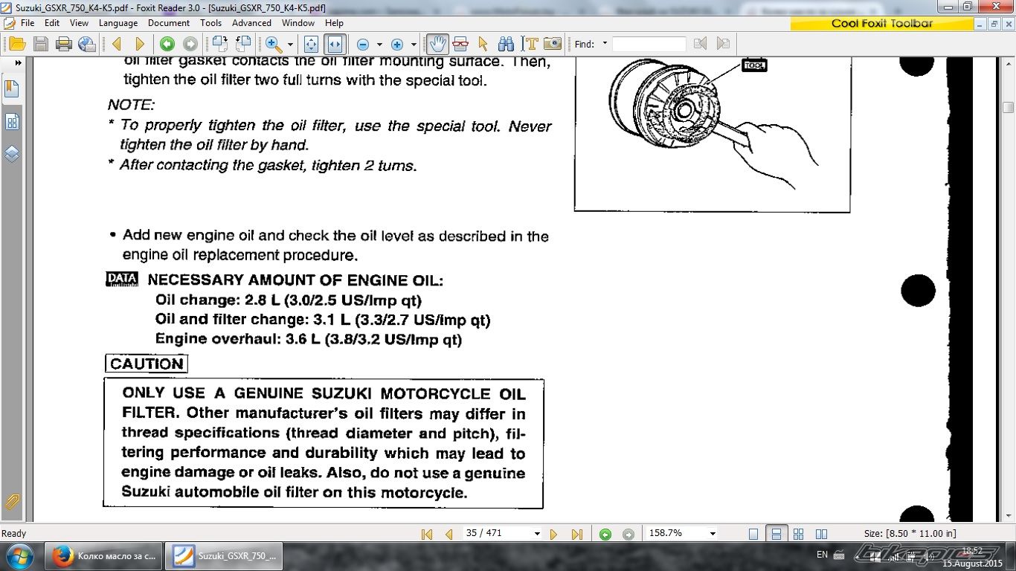This screenshot has height=571, width=1016.
Task: Open the File menu
Action: pos(28,23)
